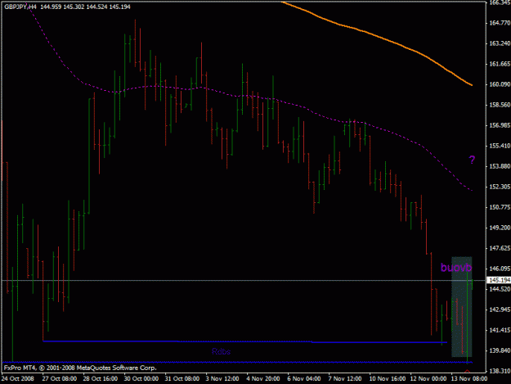
Task: Click the 145.194 current price tag
Action: click(499, 280)
